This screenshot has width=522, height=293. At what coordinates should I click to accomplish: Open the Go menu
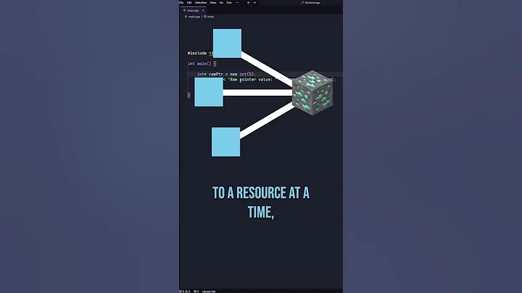tap(221, 3)
